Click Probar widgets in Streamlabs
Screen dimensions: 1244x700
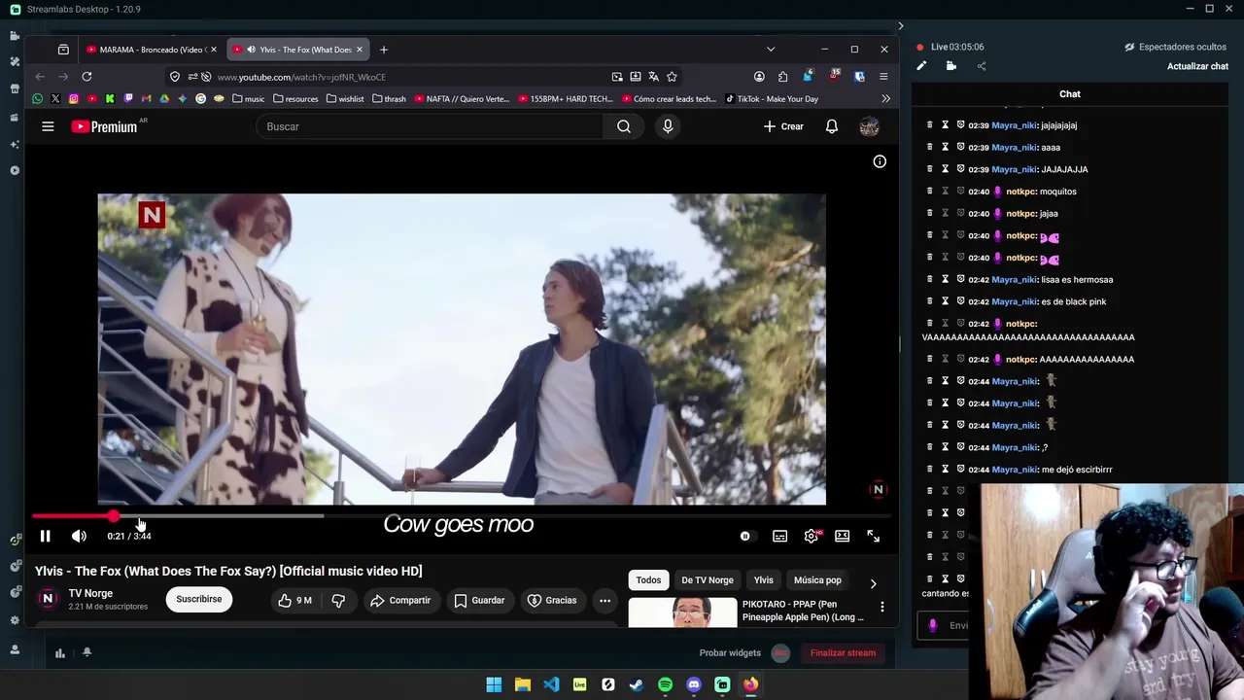click(730, 653)
